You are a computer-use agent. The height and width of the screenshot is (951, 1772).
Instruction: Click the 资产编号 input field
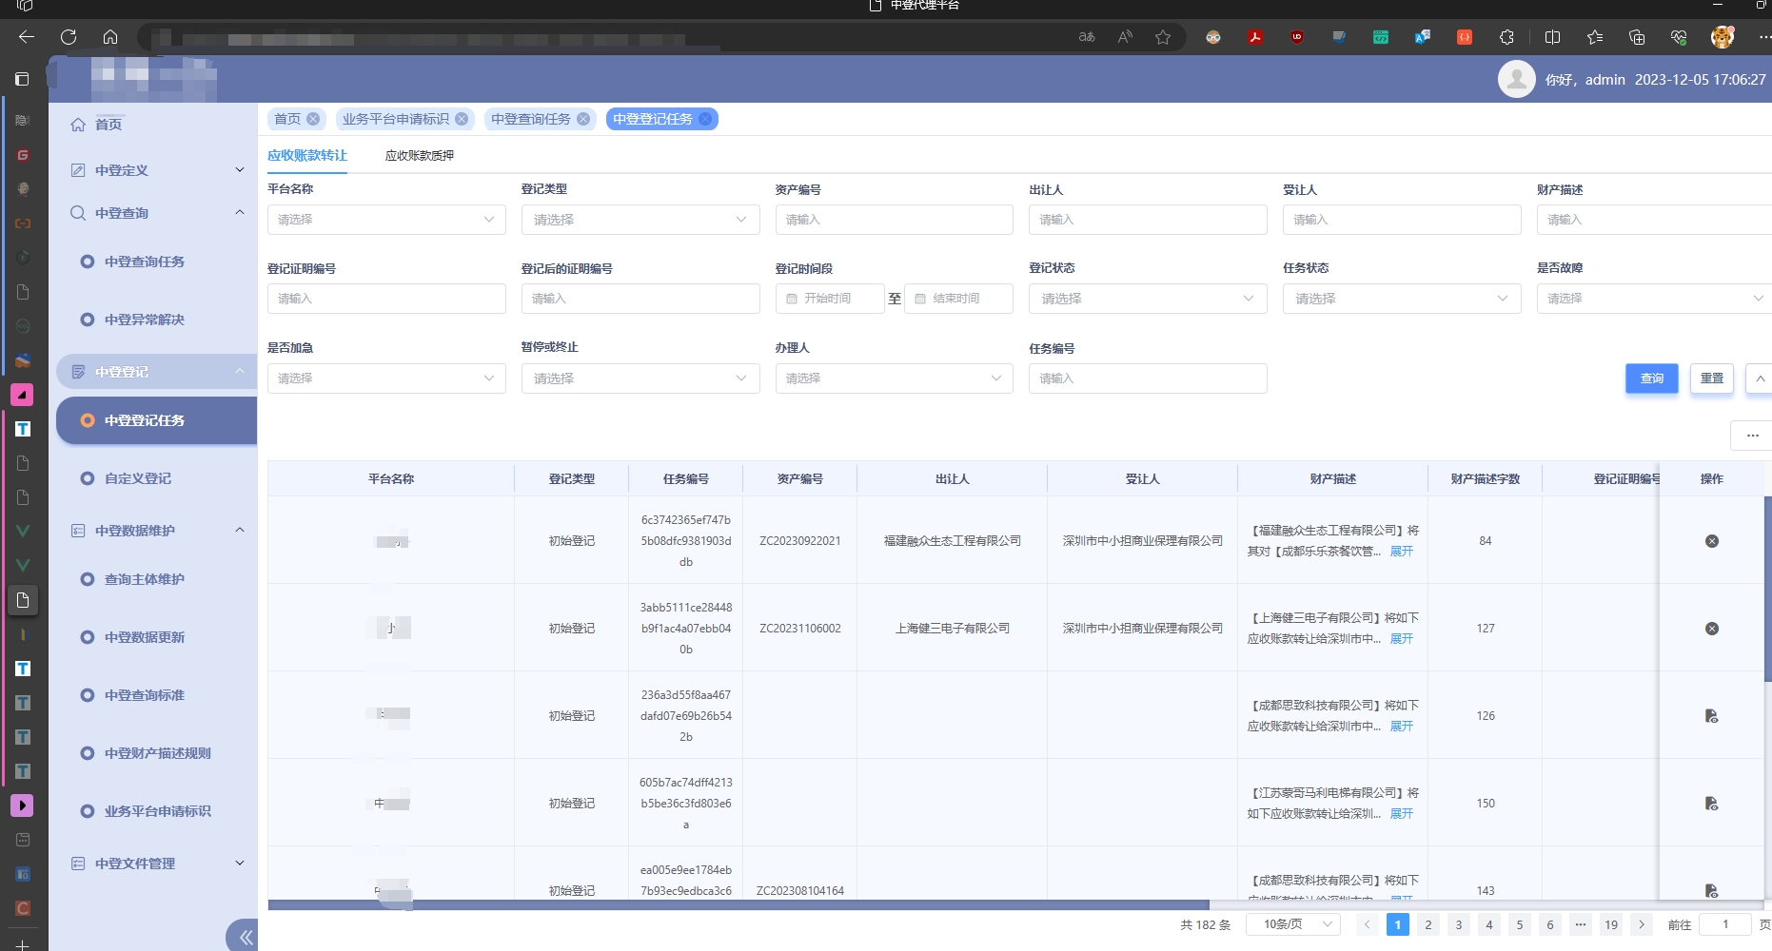(x=894, y=220)
